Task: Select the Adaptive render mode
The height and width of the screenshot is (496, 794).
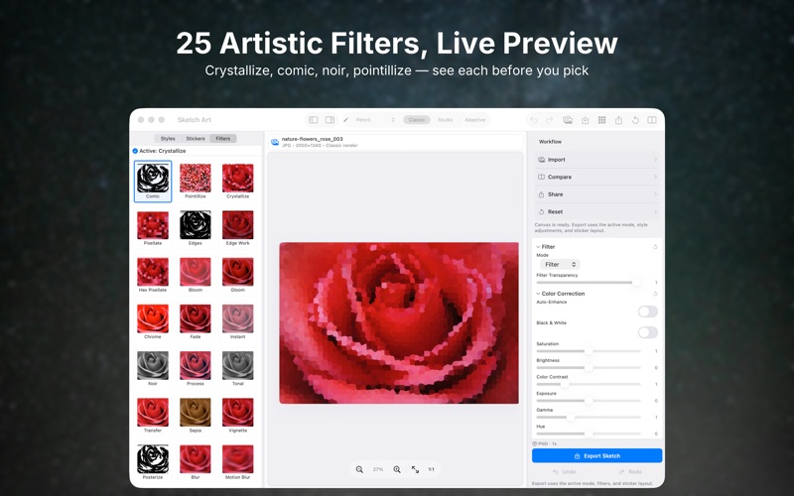Action: (475, 120)
